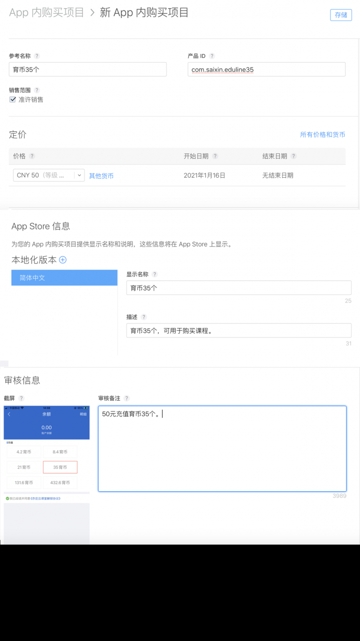Click into the 描述 description field

click(238, 331)
